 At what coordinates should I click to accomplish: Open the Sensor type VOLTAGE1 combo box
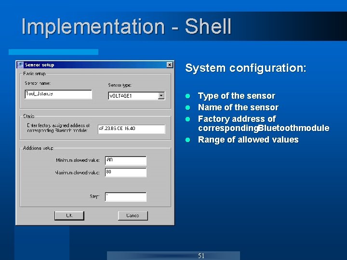pos(136,96)
